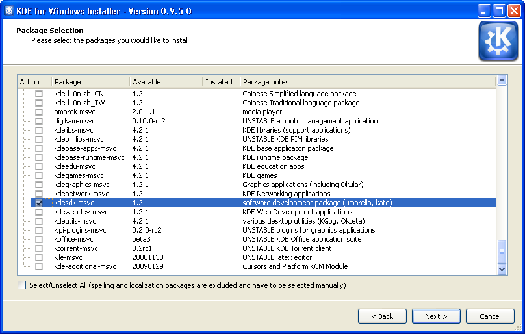Click the package list scrollbar thumb
The width and height of the screenshot is (525, 334).
[502, 251]
